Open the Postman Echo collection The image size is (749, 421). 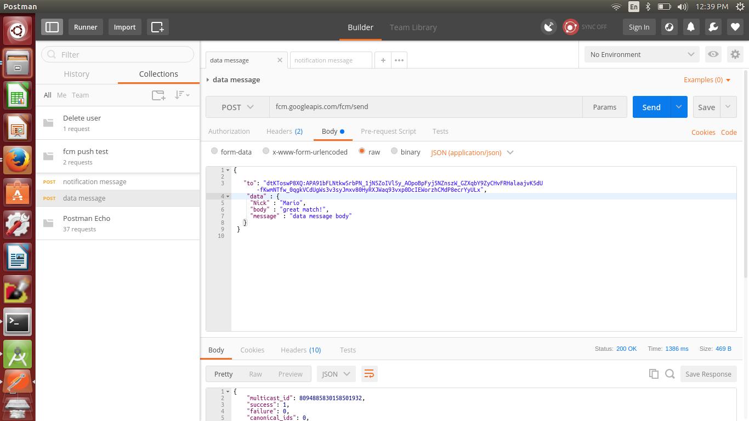[117, 223]
